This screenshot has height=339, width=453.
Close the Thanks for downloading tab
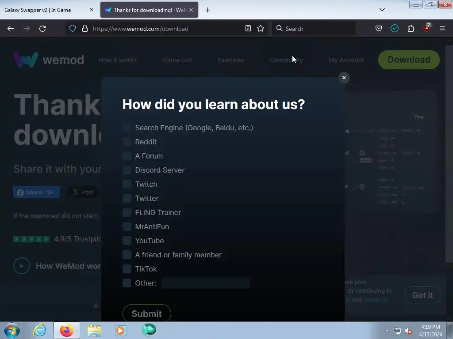click(191, 10)
